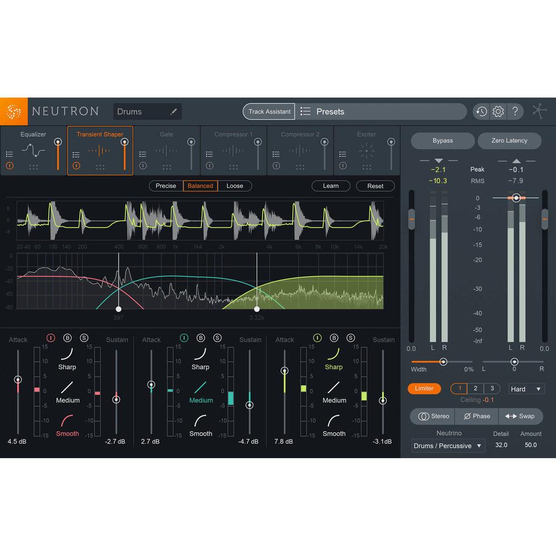Screen dimensions: 556x556
Task: Switch to the Precise transient mode tab
Action: pyautogui.click(x=166, y=186)
